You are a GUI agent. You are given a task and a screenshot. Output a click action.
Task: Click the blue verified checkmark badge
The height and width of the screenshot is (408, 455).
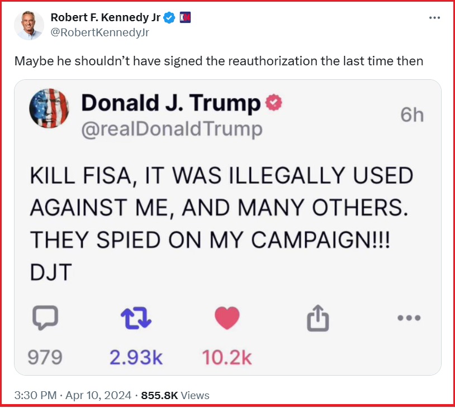pos(169,18)
